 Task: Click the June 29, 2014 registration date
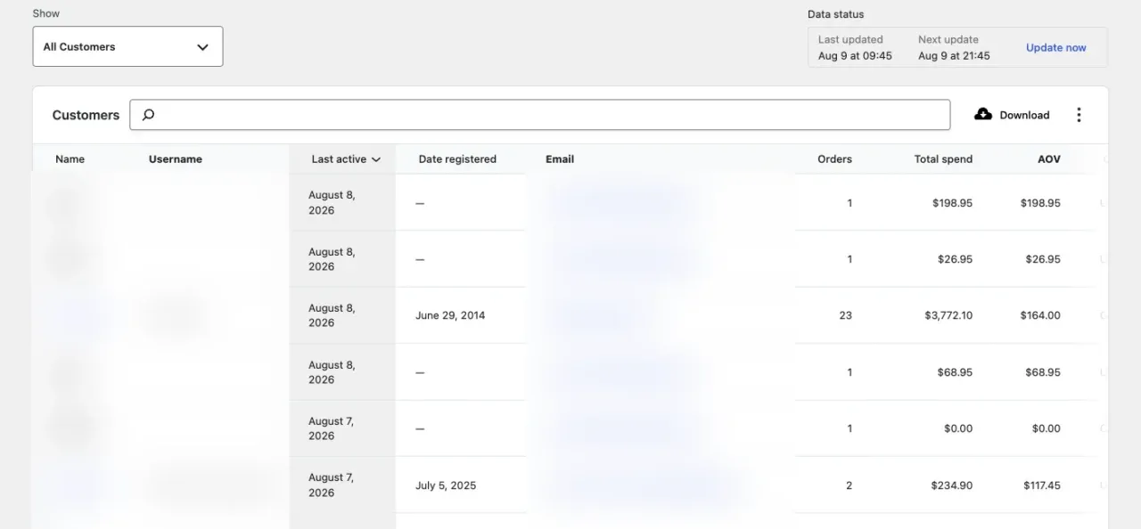(450, 315)
